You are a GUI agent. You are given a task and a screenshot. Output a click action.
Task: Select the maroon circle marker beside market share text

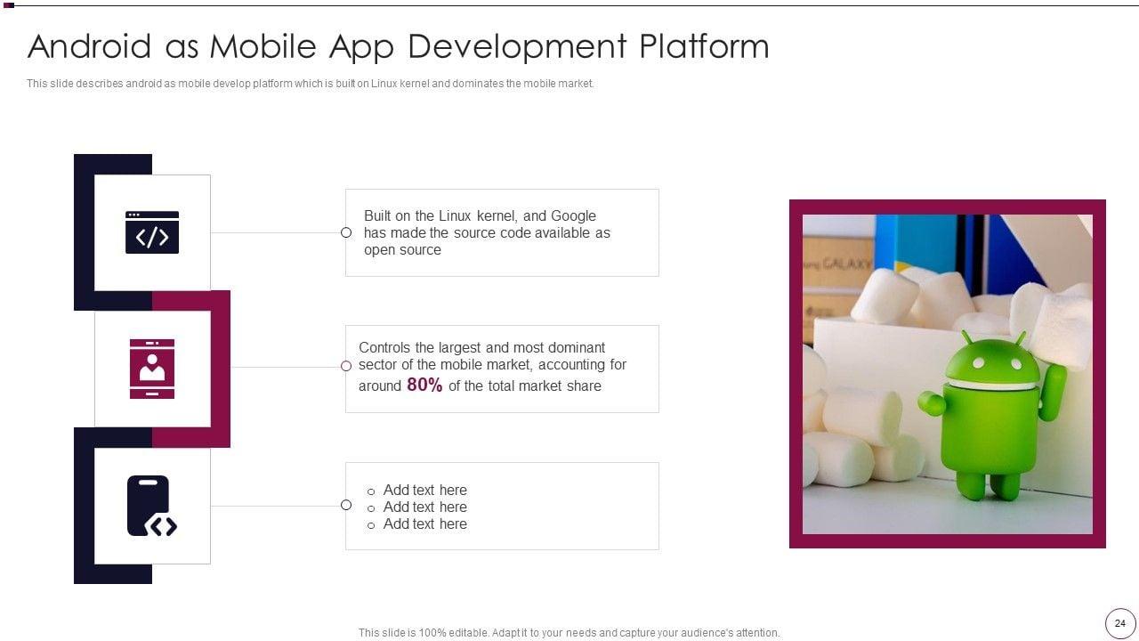click(346, 366)
